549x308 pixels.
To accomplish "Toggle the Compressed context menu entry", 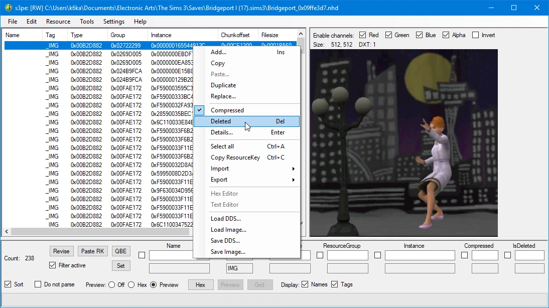I will [247, 110].
